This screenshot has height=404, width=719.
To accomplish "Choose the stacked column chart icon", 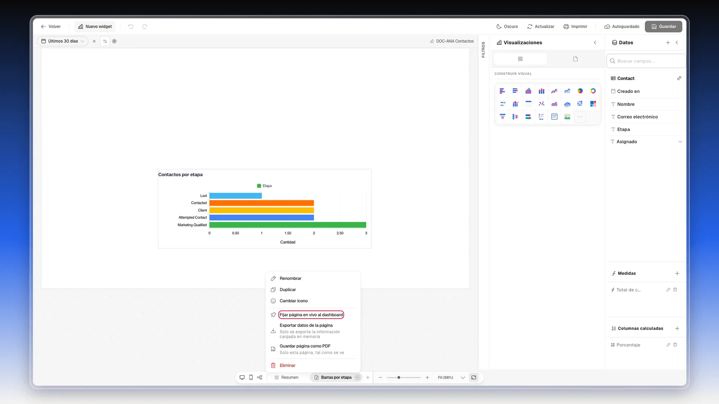I will coord(541,91).
